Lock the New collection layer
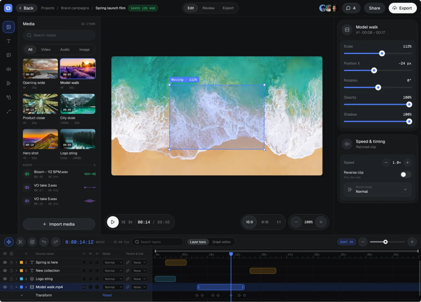This screenshot has height=302, width=421. 11,271
